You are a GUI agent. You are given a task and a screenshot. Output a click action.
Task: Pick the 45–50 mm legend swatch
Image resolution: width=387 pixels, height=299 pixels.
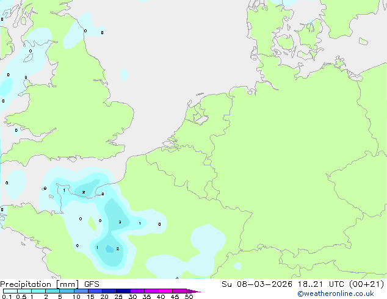(179, 291)
